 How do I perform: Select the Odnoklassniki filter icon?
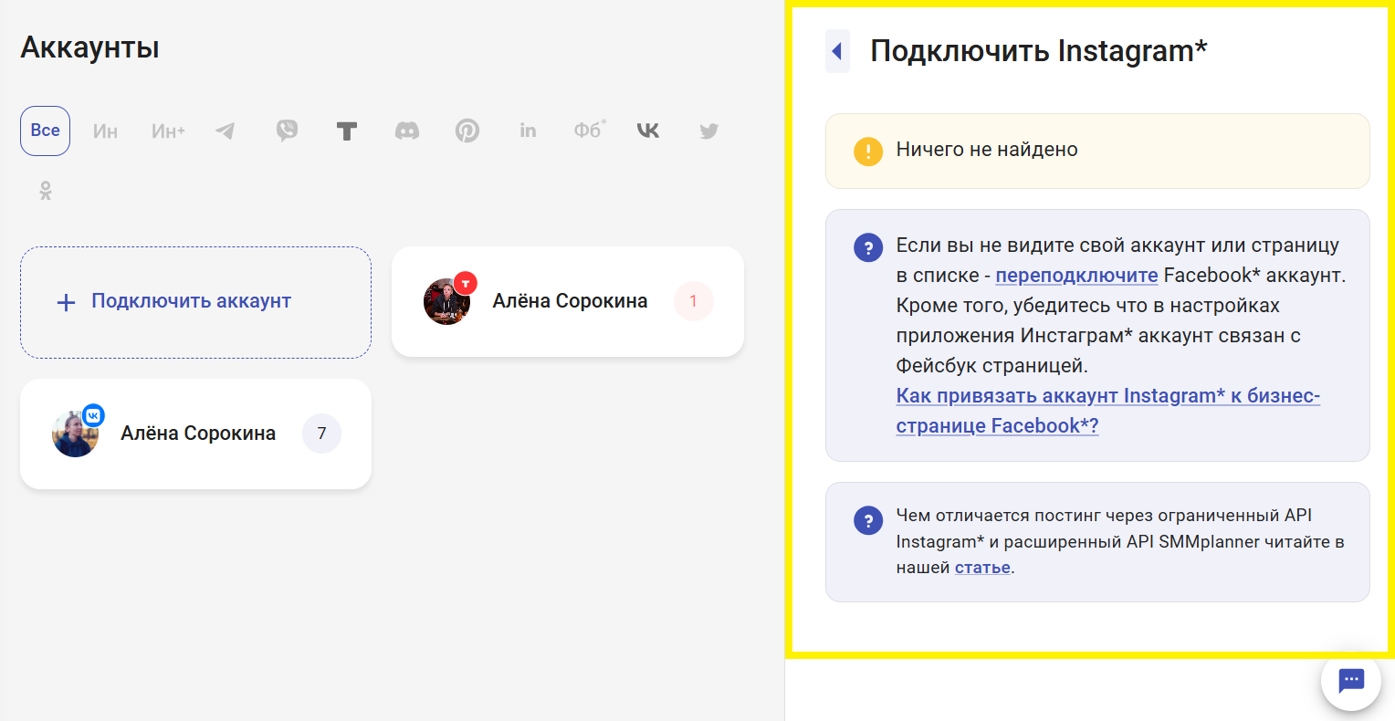coord(46,191)
